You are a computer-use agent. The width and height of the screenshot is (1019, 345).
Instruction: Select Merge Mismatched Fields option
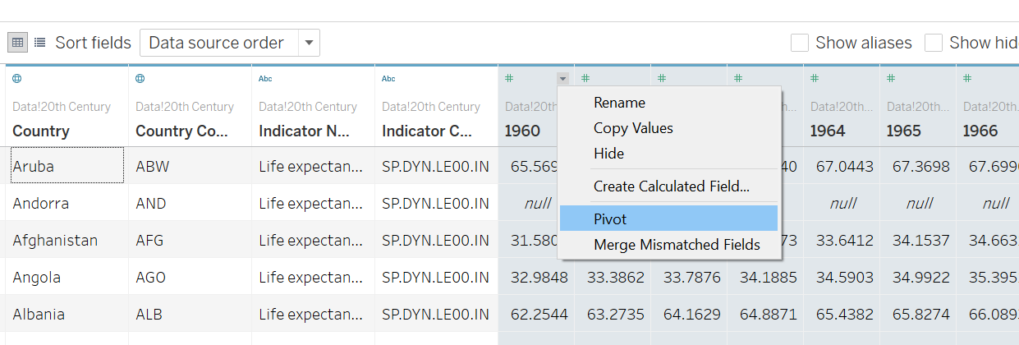click(668, 245)
